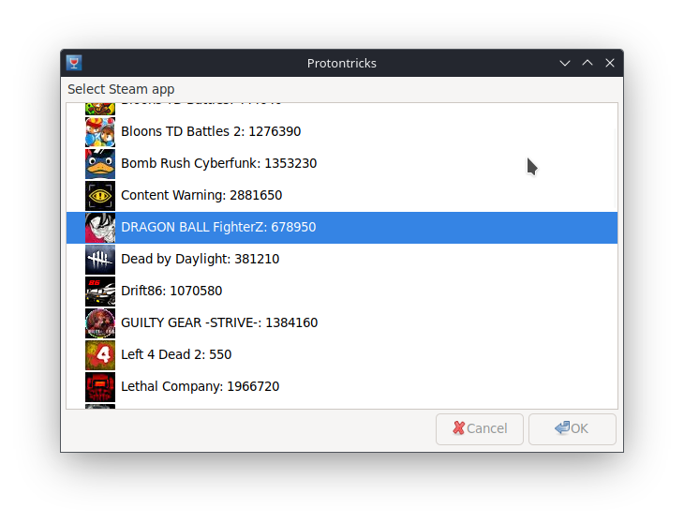684x524 pixels.
Task: Select Drift86: 1070580
Action: coord(342,291)
